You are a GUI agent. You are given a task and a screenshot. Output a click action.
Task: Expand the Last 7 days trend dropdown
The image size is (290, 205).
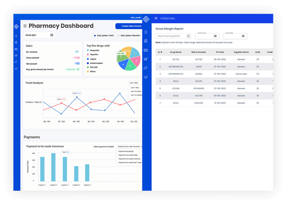(x=135, y=83)
